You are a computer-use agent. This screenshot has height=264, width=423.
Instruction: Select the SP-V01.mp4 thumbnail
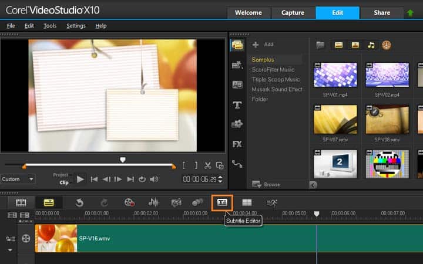click(335, 75)
